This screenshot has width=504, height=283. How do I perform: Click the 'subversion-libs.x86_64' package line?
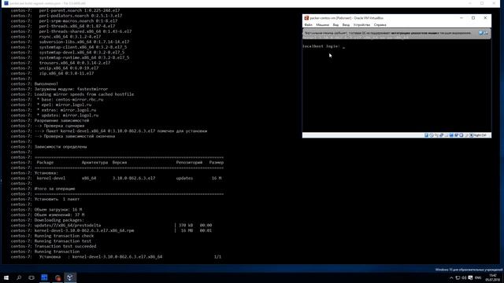[84, 42]
